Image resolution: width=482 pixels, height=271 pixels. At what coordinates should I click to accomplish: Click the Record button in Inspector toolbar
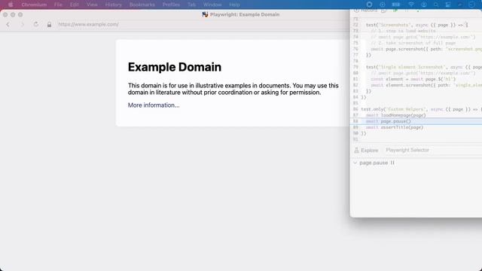pos(365,11)
